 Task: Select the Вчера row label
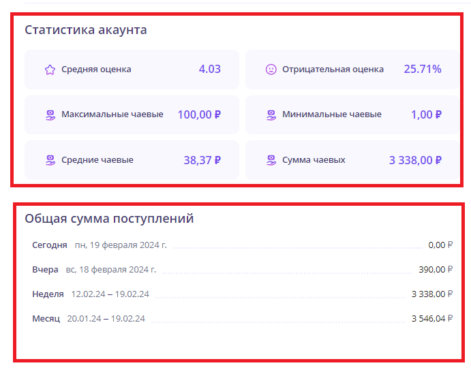(x=45, y=270)
